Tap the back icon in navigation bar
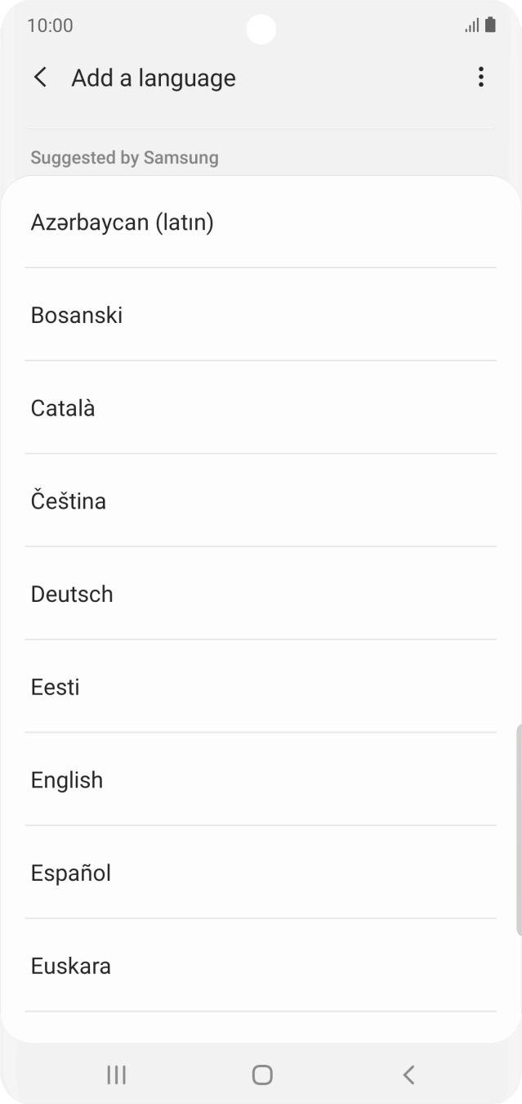 [x=407, y=1075]
